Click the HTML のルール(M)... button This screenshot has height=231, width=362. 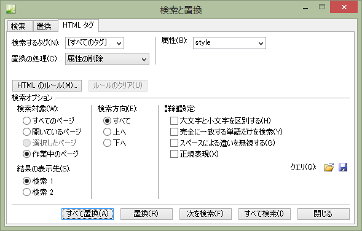(47, 85)
